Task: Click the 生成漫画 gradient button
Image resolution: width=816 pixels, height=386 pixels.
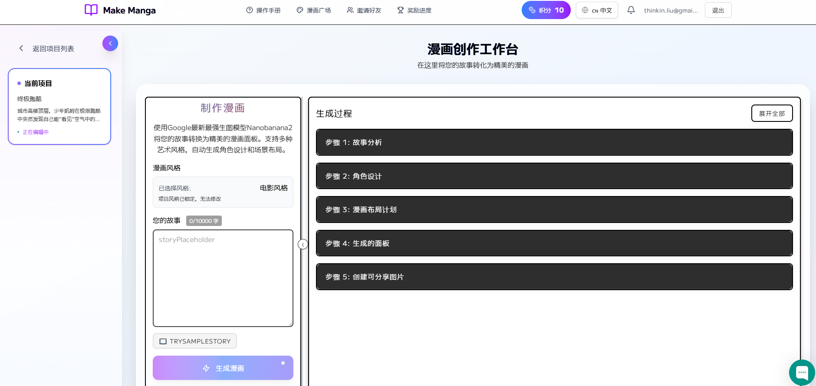Action: click(x=223, y=368)
